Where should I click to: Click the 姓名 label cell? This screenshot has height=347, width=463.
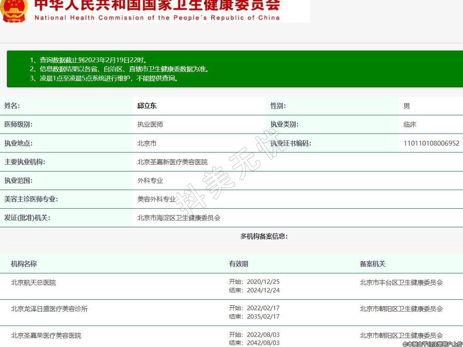(x=12, y=106)
